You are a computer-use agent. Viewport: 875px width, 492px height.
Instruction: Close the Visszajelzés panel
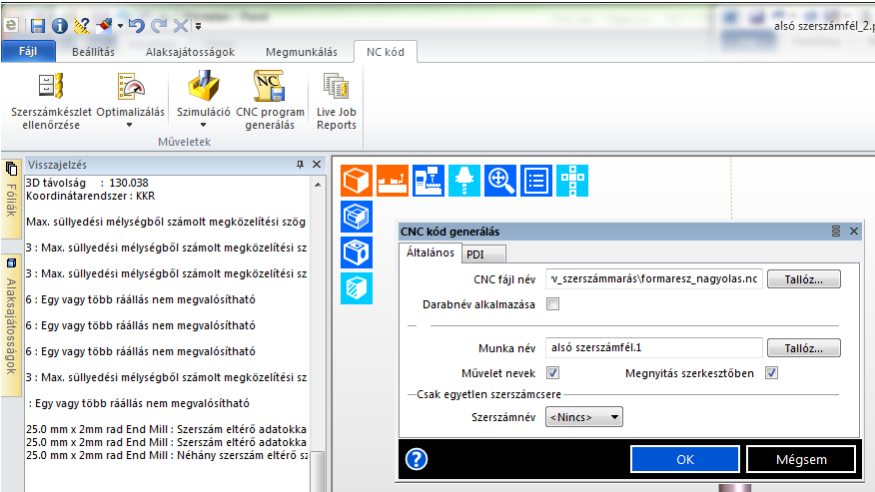pos(317,164)
